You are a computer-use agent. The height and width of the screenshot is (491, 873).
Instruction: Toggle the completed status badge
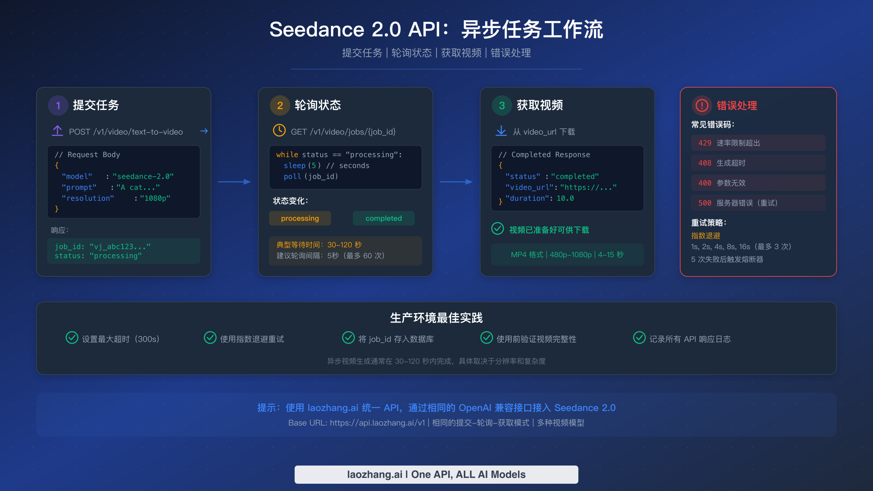click(383, 218)
